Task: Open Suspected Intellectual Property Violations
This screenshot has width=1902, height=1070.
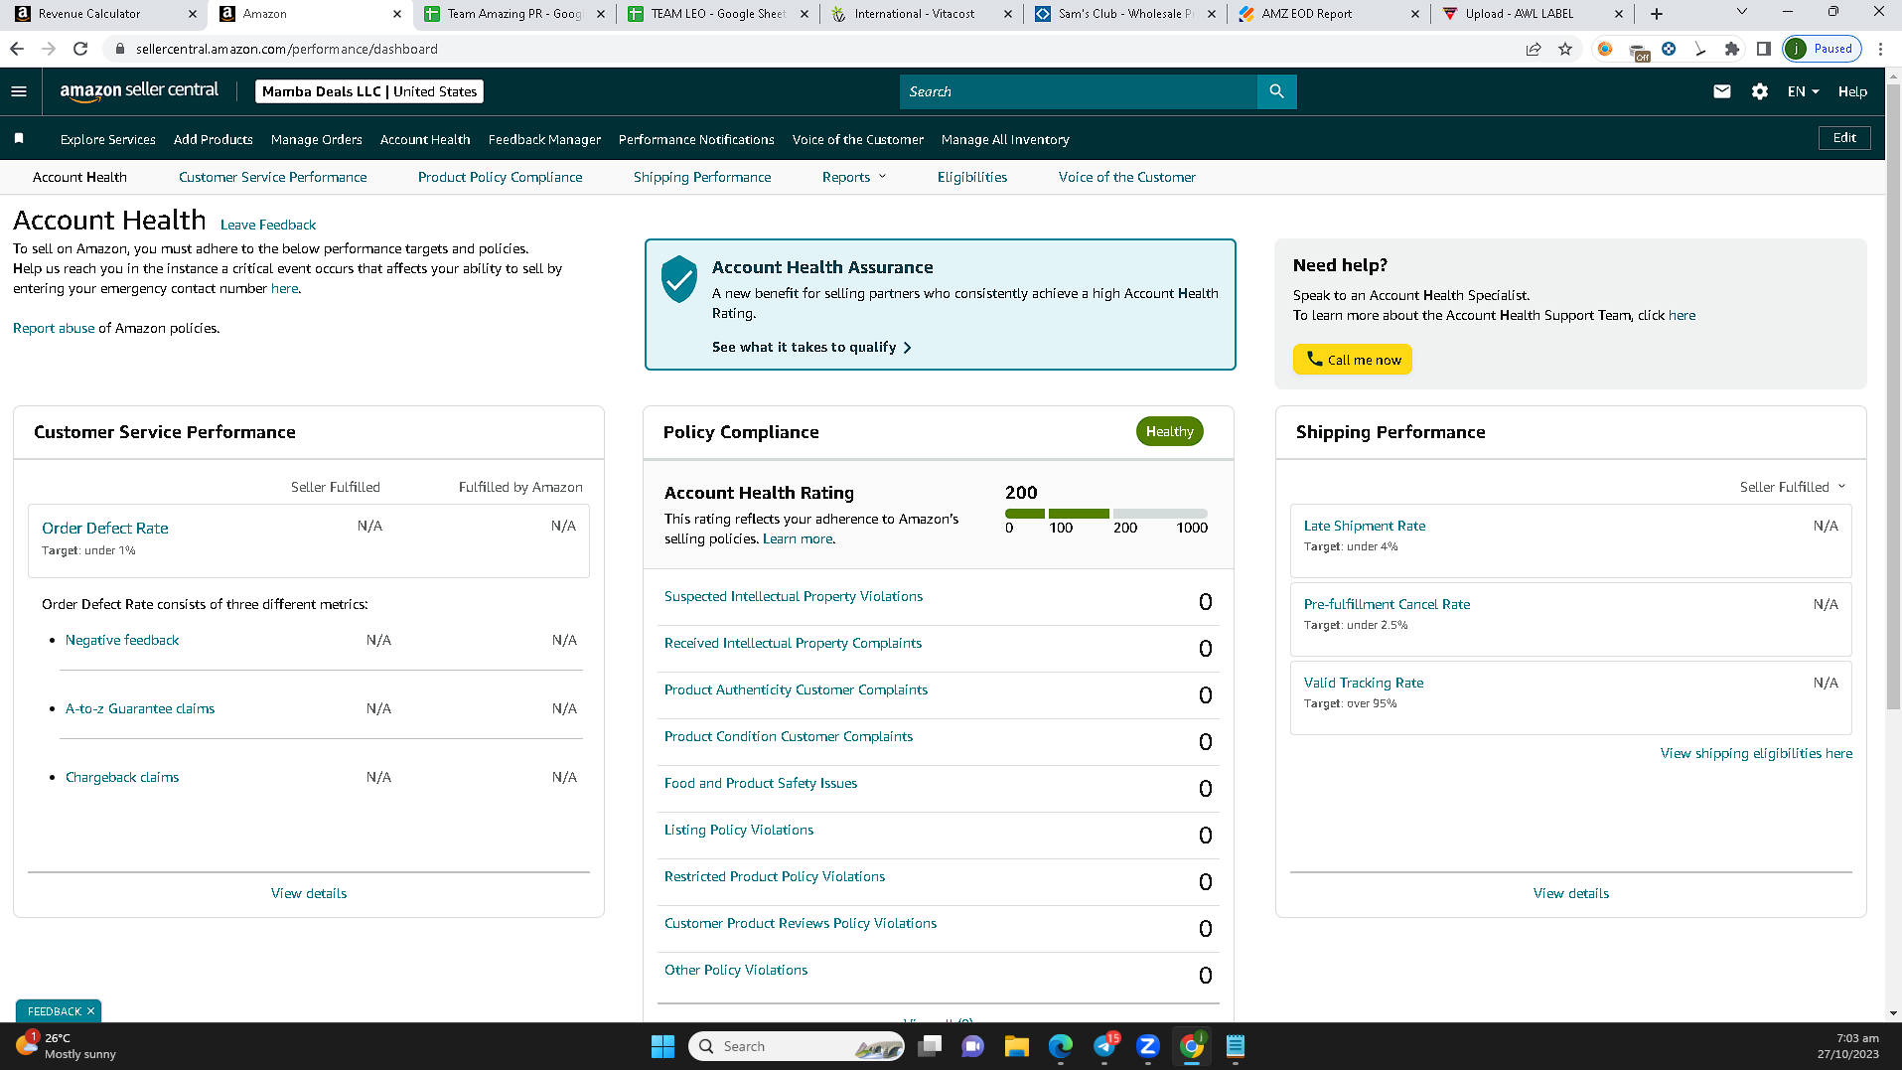Action: [794, 596]
